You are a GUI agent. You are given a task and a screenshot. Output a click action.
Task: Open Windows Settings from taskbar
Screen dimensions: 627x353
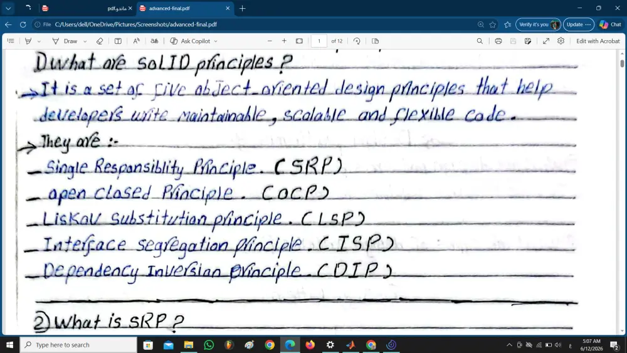330,345
